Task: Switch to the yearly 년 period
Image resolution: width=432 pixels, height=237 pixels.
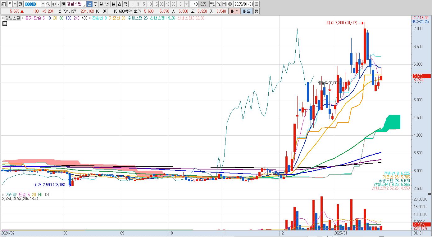Action: tap(107, 4)
